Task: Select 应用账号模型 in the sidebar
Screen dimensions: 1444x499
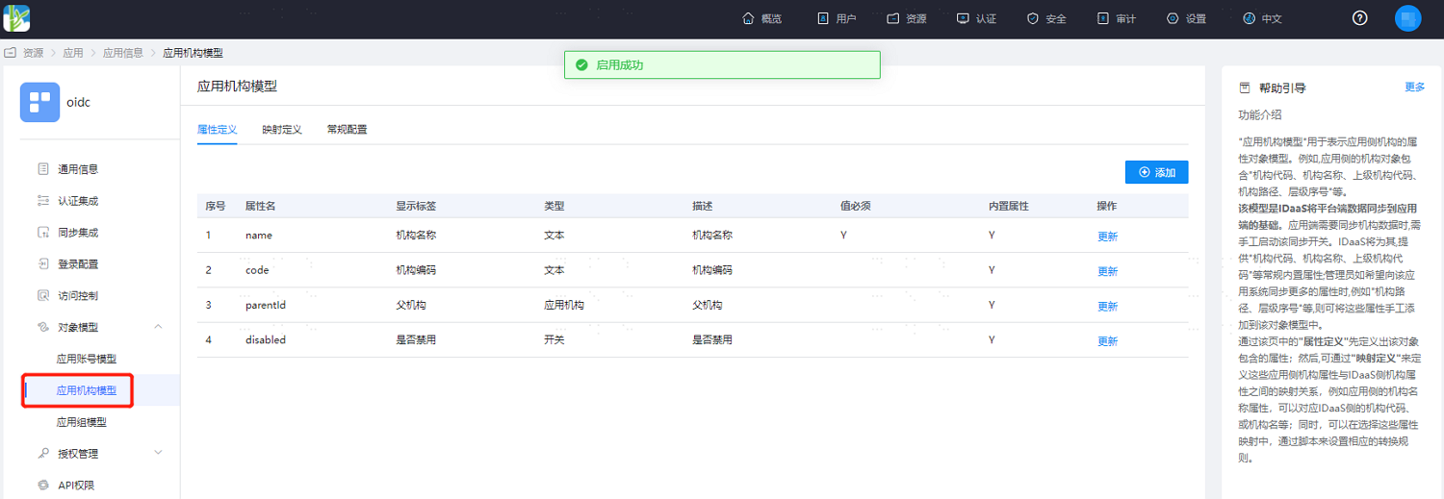Action: [87, 359]
